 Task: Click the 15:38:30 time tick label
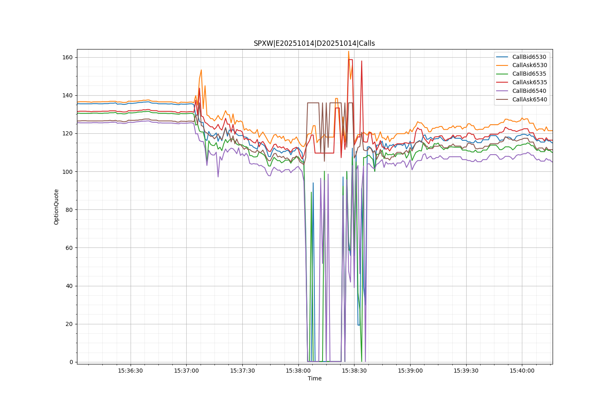tap(354, 371)
